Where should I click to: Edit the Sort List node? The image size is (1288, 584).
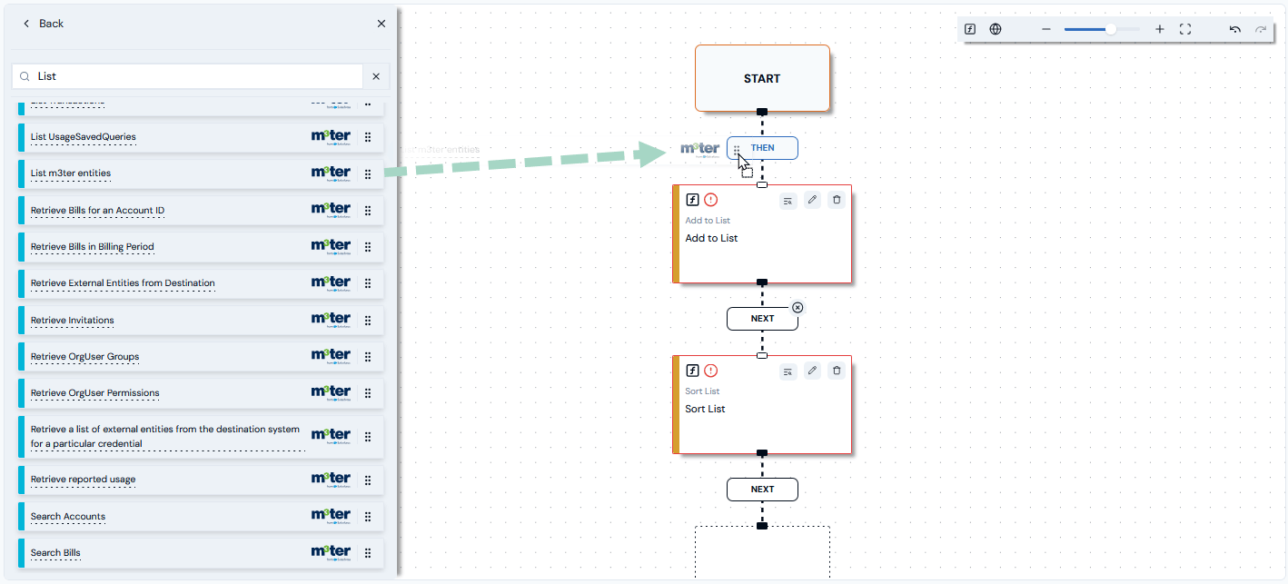(x=813, y=371)
